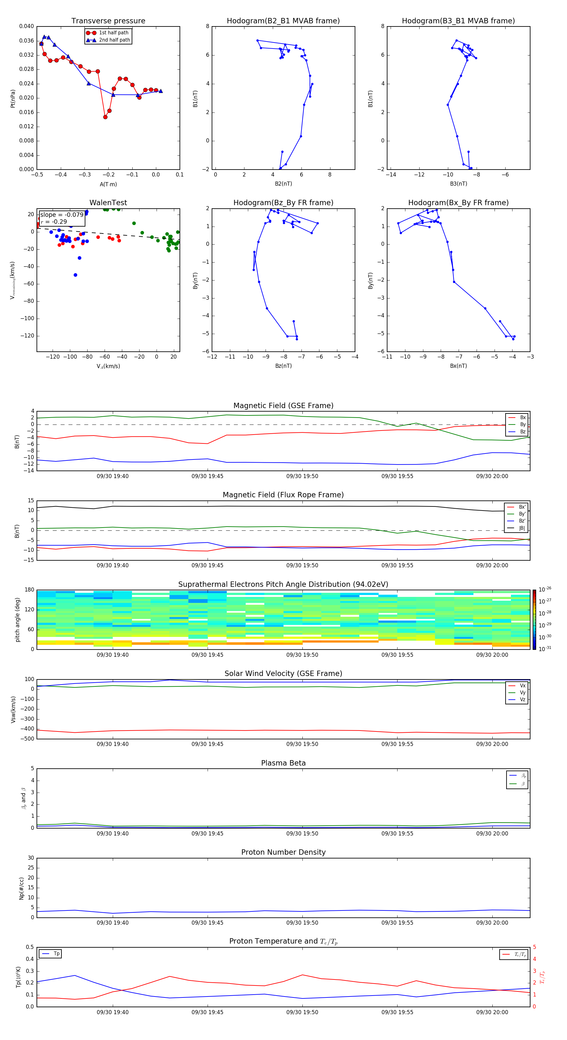Click 'A(T·m)' x-axis label
Screen dimensions: 567x1040
click(108, 184)
